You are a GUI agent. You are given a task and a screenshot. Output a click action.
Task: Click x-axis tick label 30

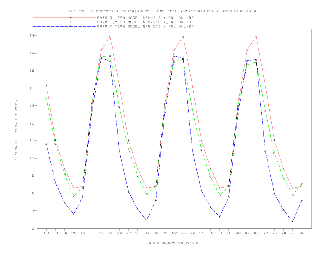pyautogui.click(x=137, y=233)
